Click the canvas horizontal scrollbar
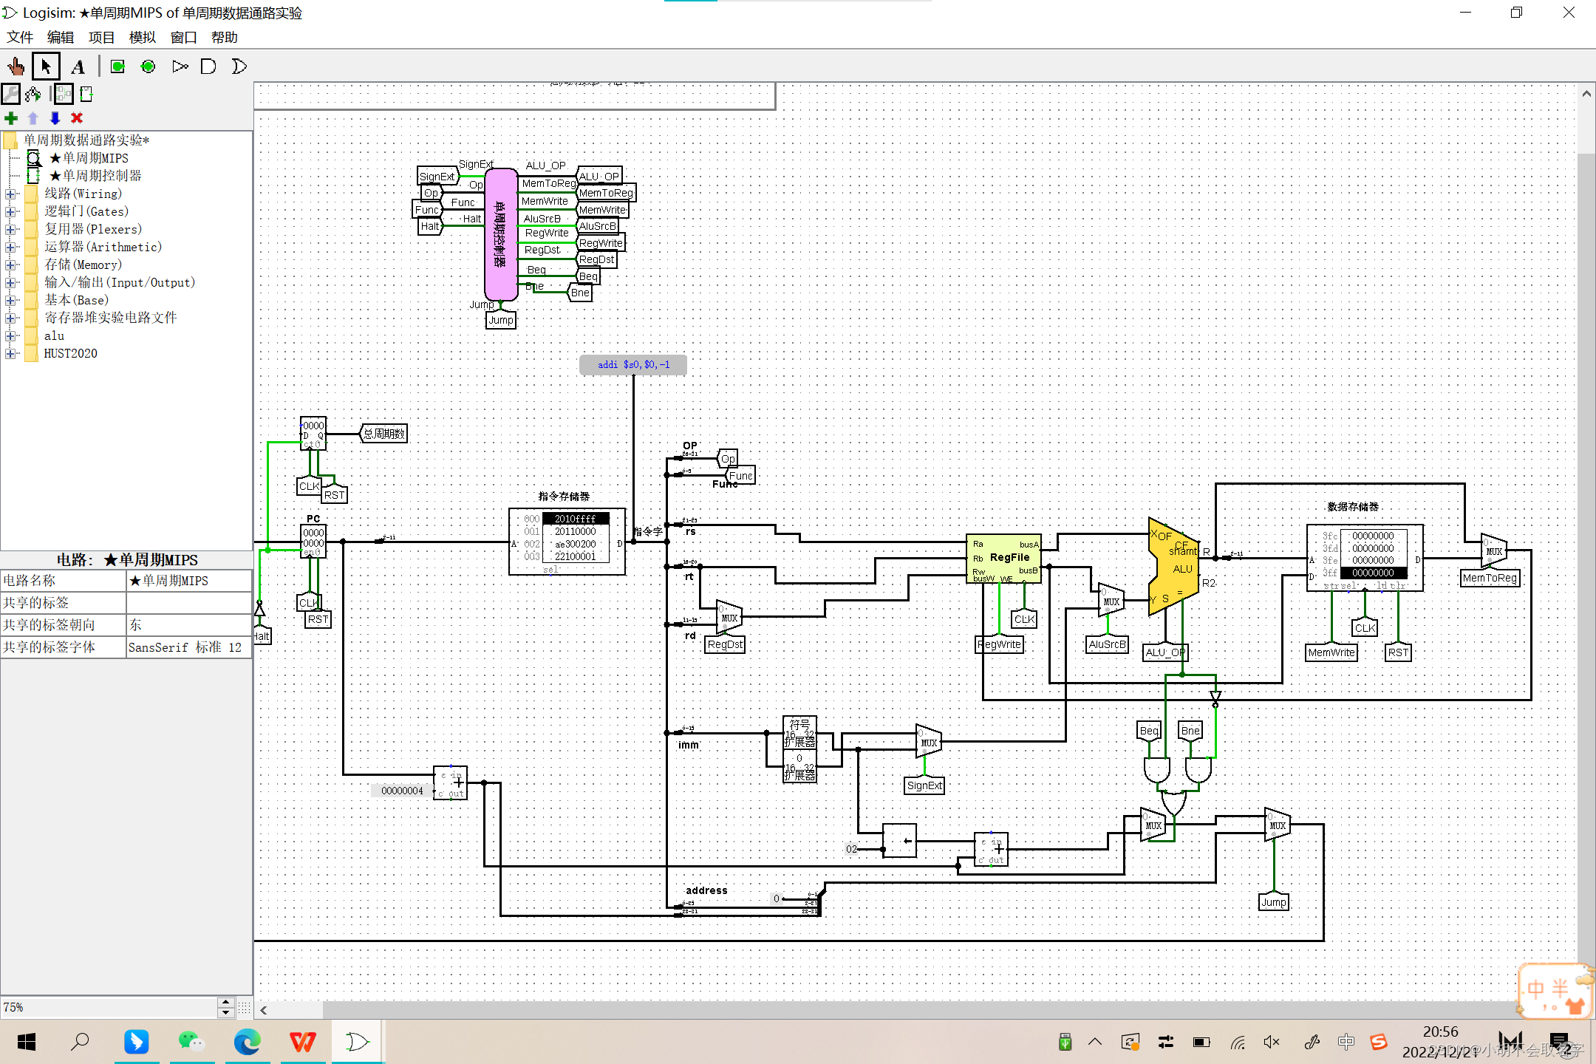1596x1064 pixels. tap(887, 1009)
